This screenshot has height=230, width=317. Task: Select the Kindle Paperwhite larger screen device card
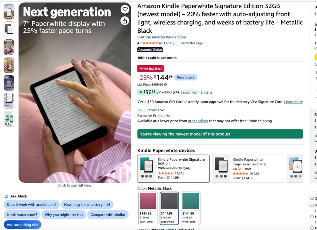click(x=248, y=168)
